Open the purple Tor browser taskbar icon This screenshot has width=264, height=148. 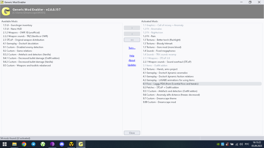52,144
